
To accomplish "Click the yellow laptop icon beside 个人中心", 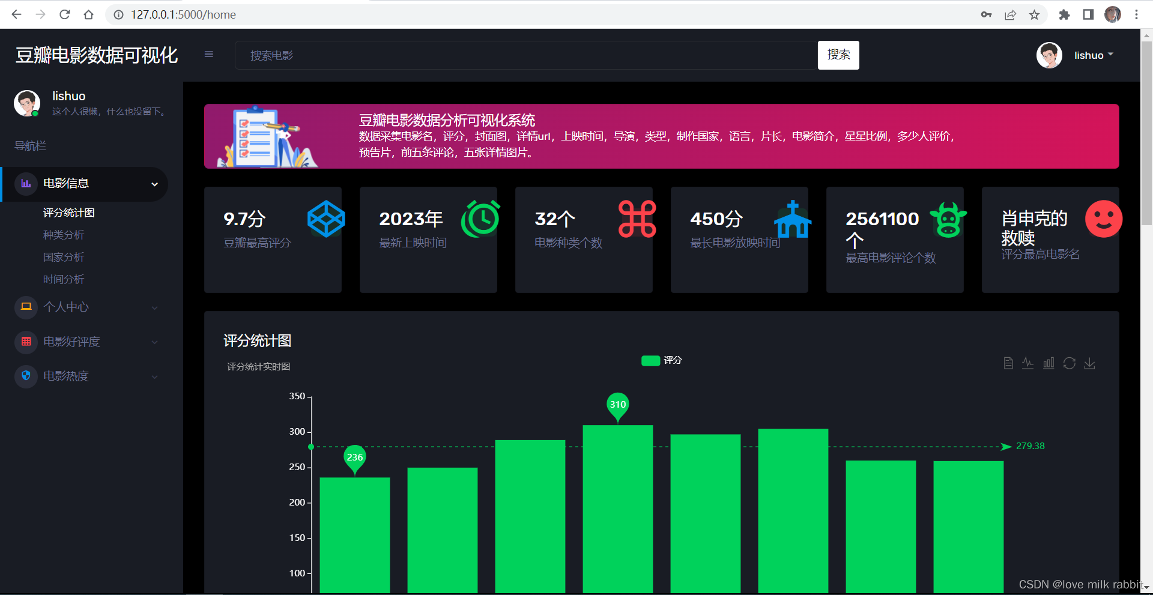I will tap(26, 307).
